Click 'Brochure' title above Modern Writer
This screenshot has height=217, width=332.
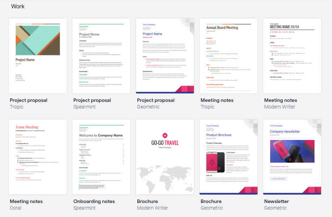pyautogui.click(x=147, y=201)
